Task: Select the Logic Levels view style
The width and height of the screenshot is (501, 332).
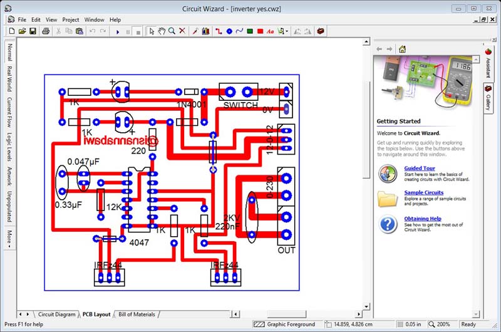Action: tap(9, 147)
